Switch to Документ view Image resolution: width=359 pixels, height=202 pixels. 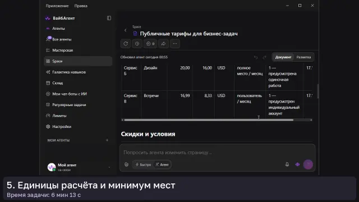click(x=283, y=57)
